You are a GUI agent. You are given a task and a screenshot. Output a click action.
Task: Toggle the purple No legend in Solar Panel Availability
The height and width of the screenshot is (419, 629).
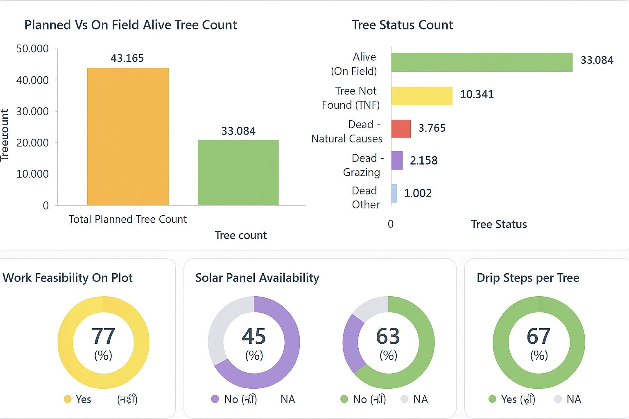(x=233, y=399)
